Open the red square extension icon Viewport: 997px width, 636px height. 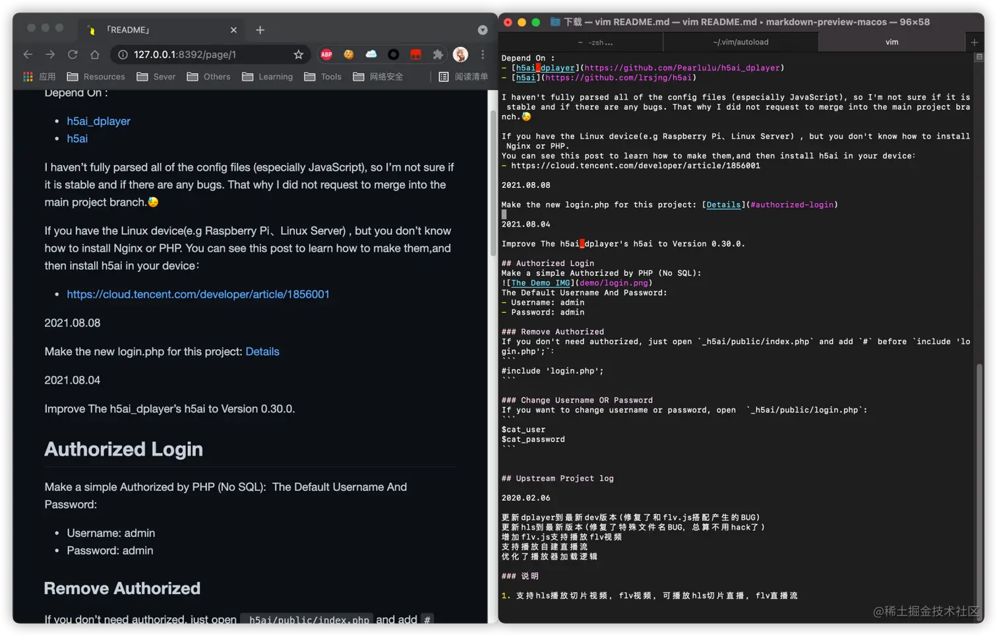tap(415, 55)
